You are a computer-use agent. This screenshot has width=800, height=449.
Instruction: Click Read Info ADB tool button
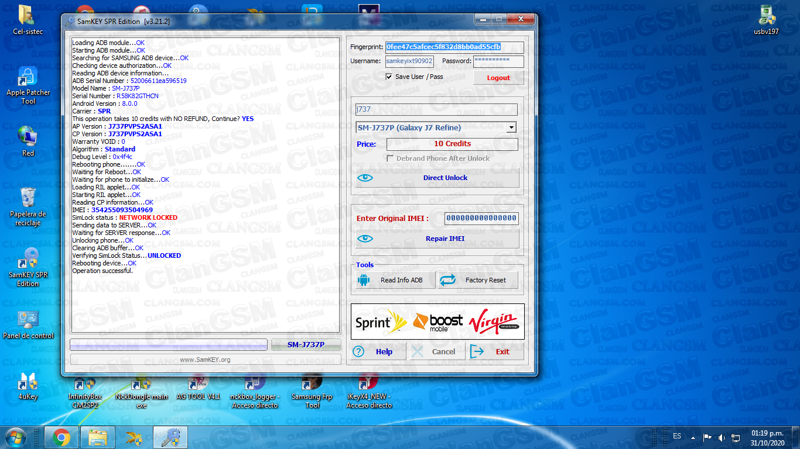coord(395,280)
